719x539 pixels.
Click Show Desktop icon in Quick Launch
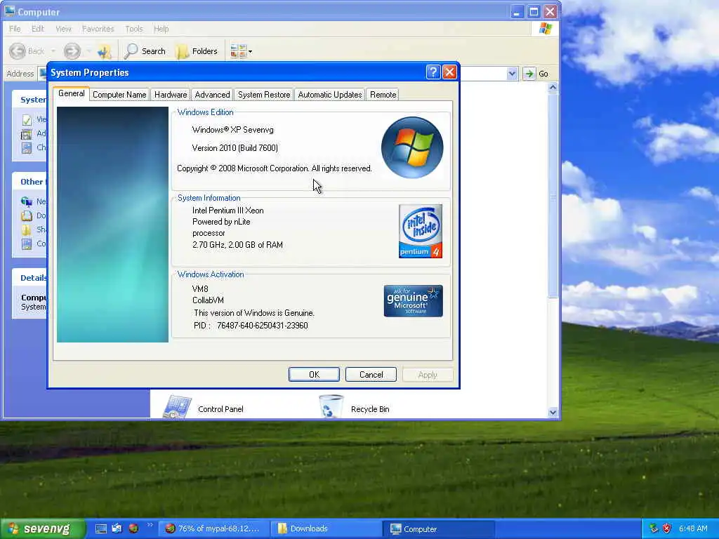tap(101, 528)
